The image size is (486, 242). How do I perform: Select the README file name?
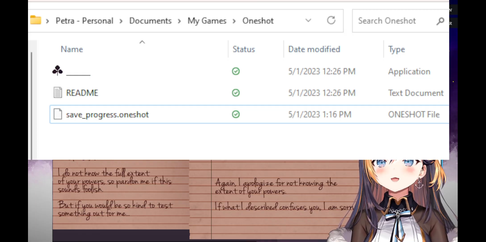82,93
